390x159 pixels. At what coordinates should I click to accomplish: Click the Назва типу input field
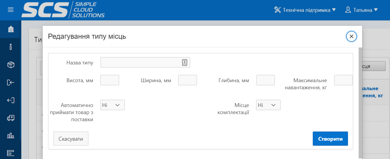click(145, 62)
